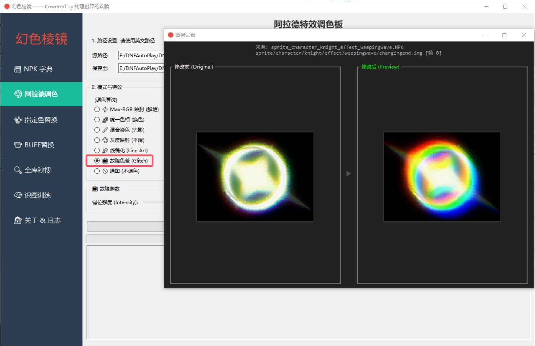Viewport: 535px width, 346px height.
Task: Select the Max-RGB 映射 (鲜艳) radio button
Action: click(97, 109)
